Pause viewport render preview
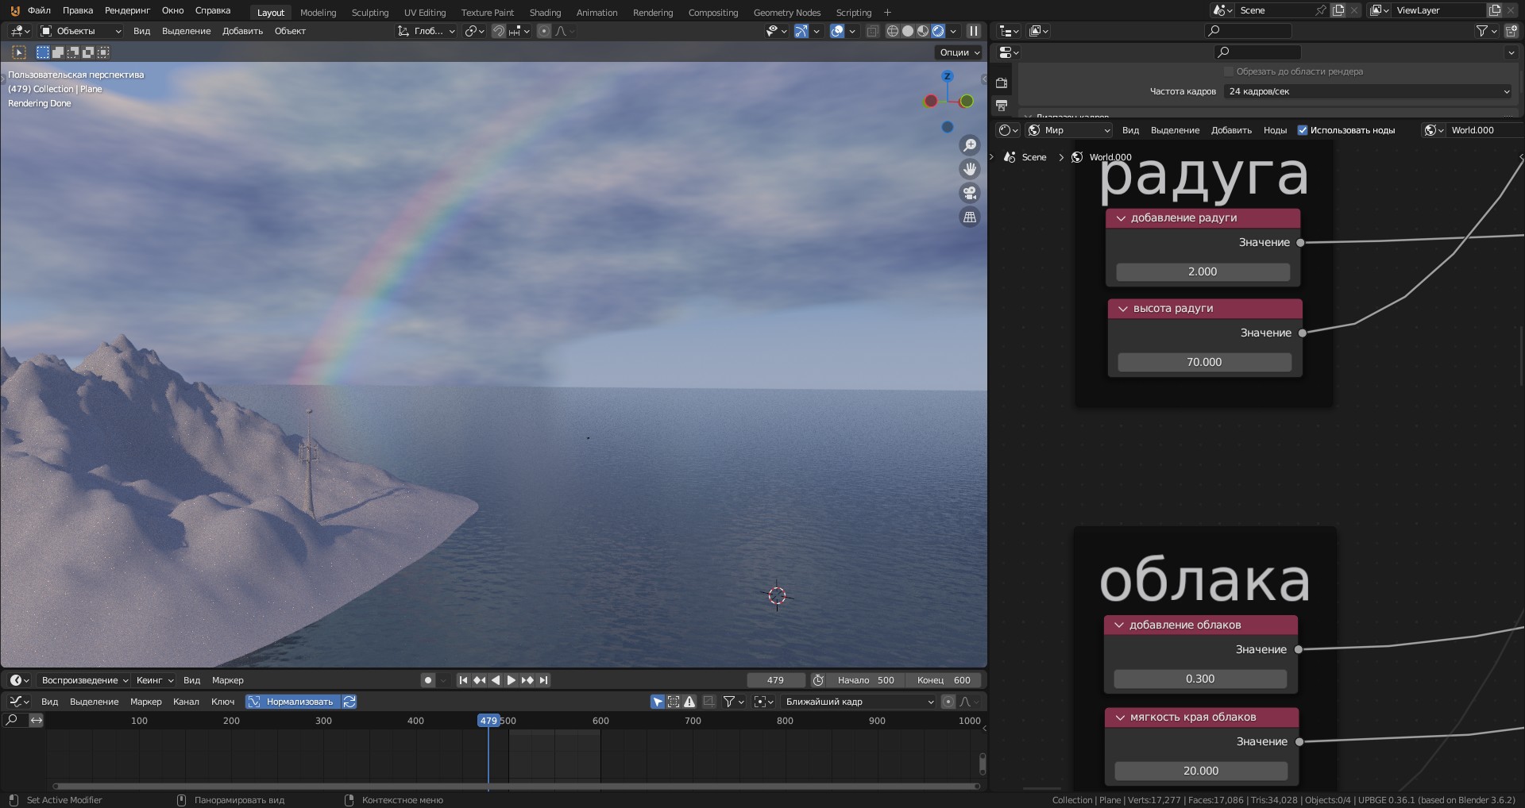 (974, 31)
